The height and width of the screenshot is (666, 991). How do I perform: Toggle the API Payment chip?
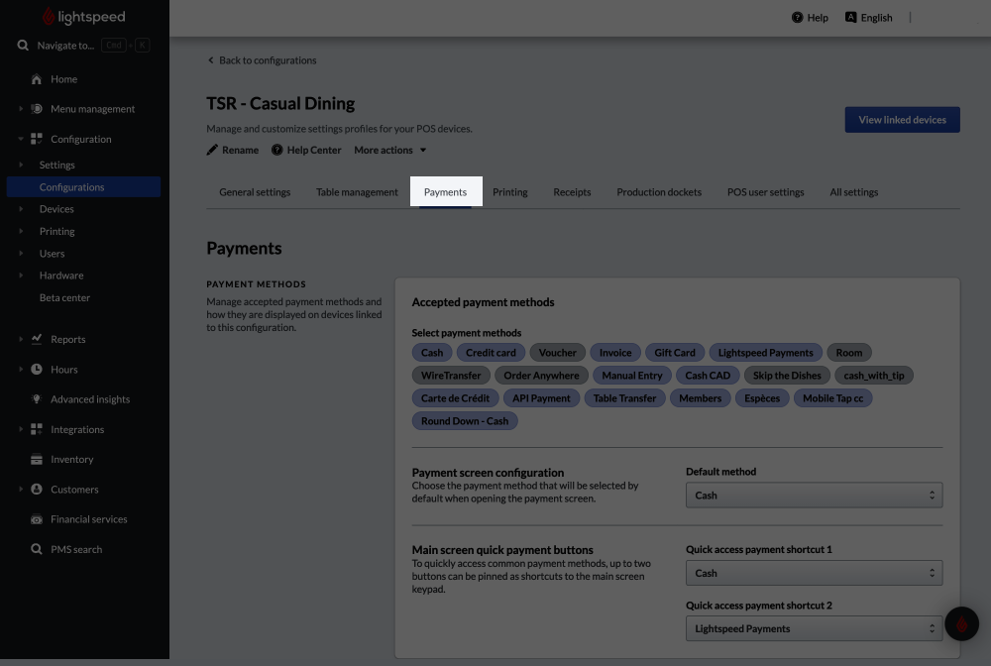coord(541,398)
